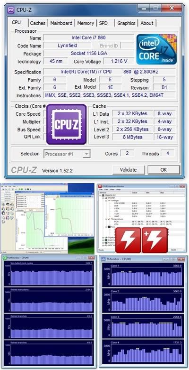Click the Specification field text
Image resolution: width=189 pixels, height=370 pixels.
(110, 72)
